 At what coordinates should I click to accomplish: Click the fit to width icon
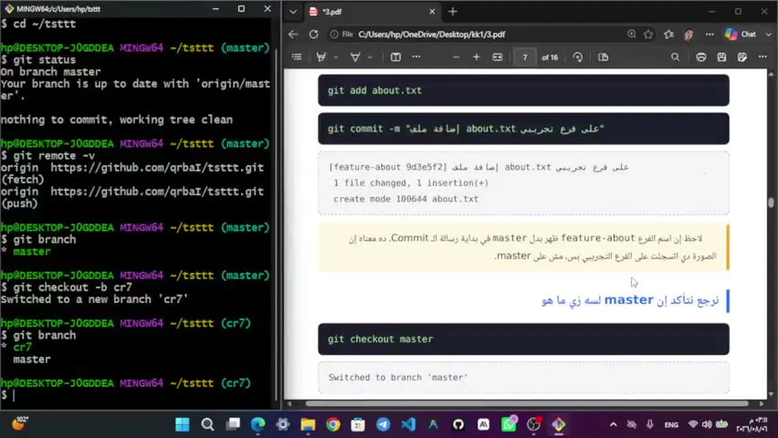click(497, 57)
